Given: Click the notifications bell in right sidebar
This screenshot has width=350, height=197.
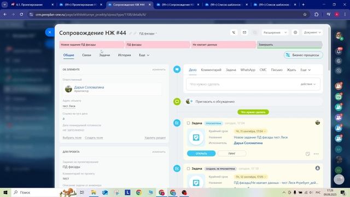Looking at the screenshot, I should [x=339, y=51].
